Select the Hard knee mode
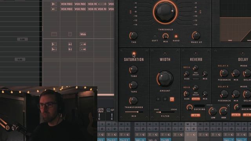Screen dimensions: 251x141 (176, 36)
